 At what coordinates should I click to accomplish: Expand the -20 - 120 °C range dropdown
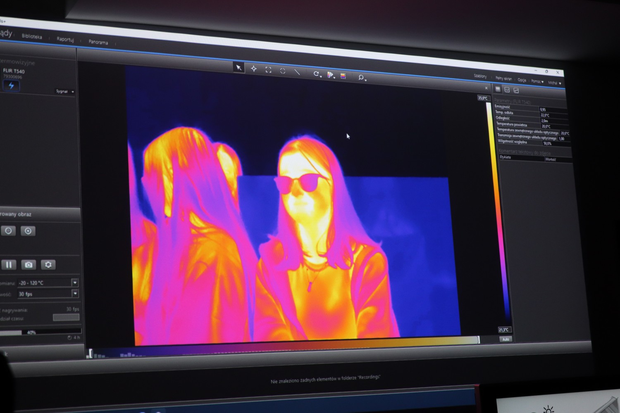pyautogui.click(x=75, y=283)
